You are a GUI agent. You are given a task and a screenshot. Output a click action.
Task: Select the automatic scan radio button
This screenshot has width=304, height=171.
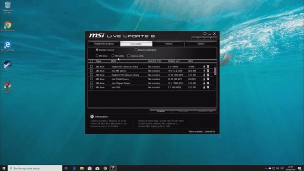(x=136, y=50)
